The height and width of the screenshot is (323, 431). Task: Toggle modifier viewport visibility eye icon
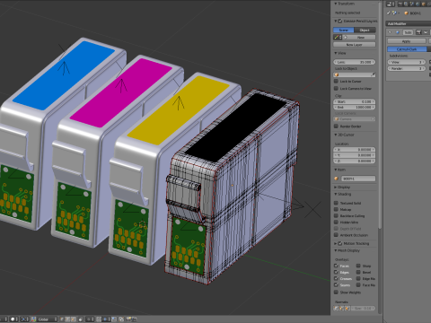click(x=426, y=32)
